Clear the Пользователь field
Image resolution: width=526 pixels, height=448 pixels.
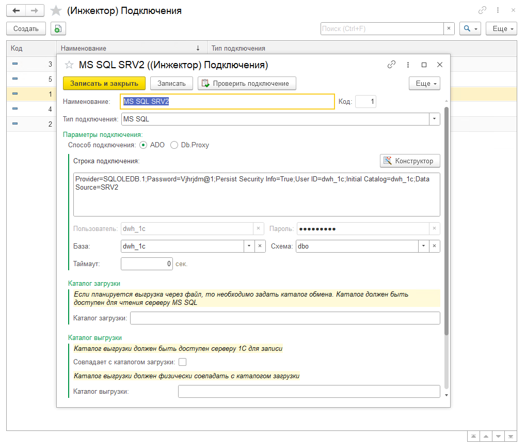click(258, 228)
